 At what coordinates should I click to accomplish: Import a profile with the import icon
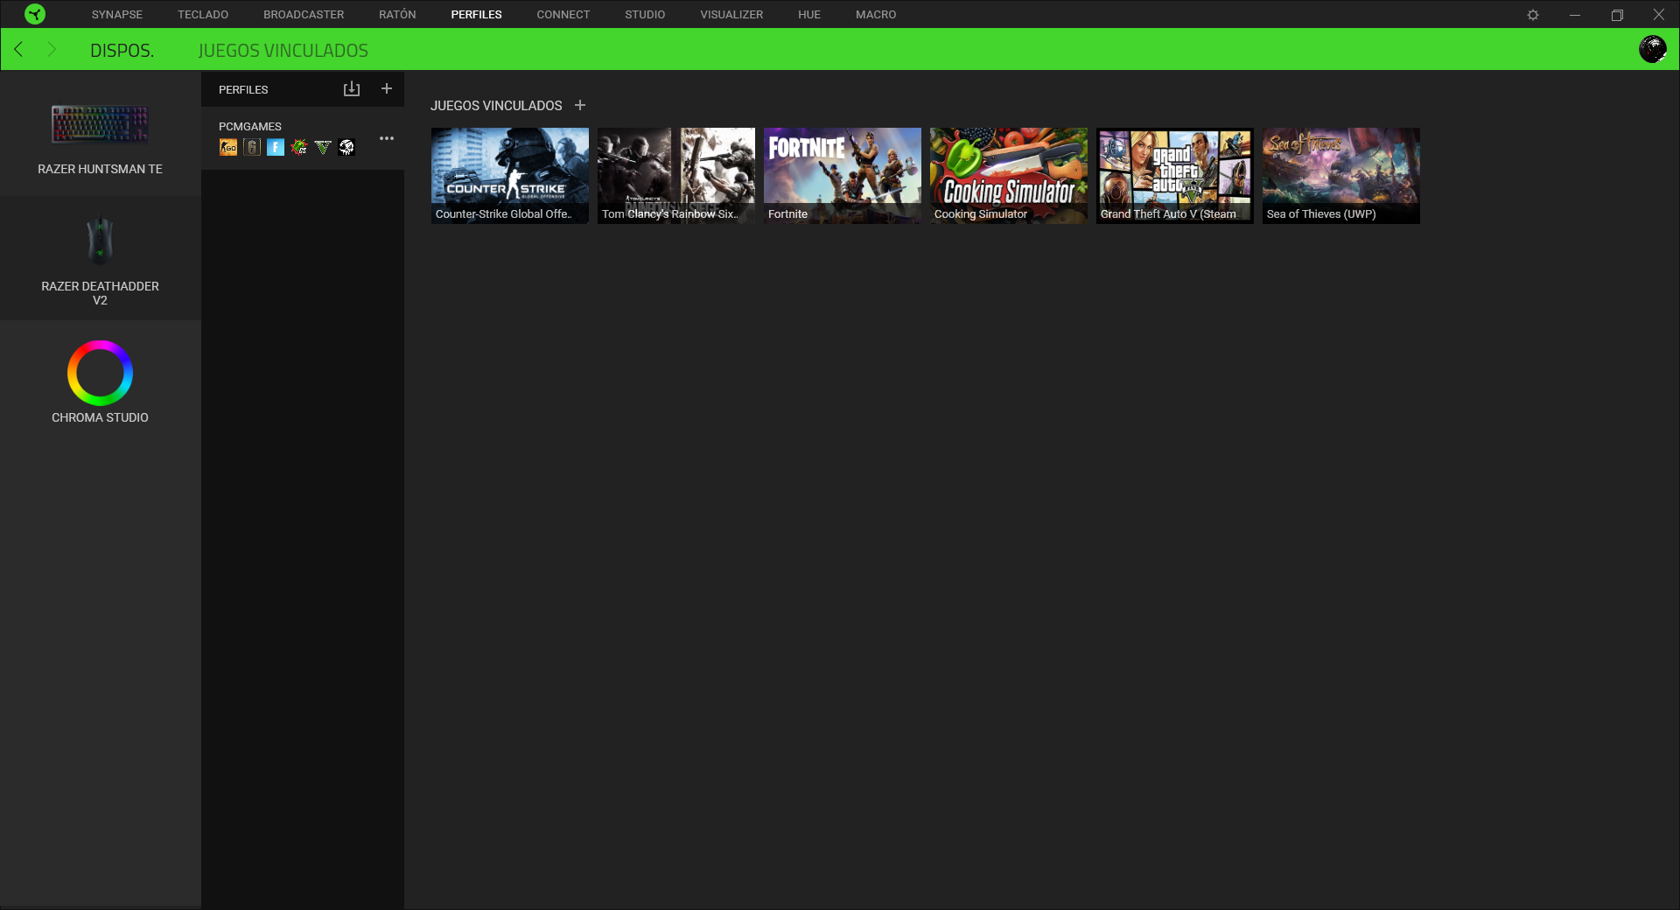click(x=352, y=89)
